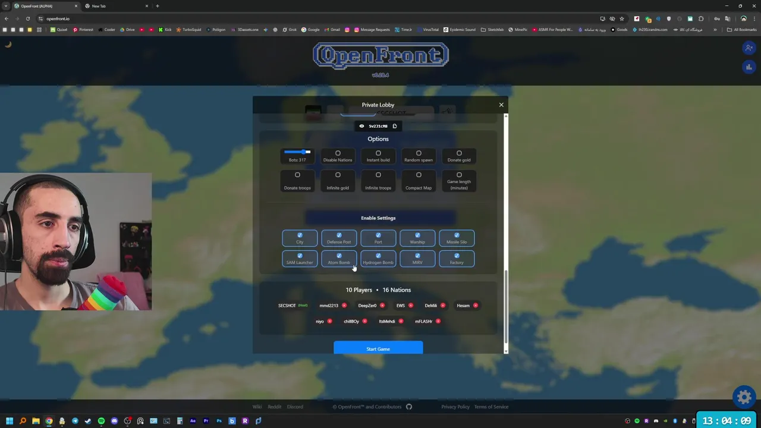
Task: Open the VirusTotal bookmark
Action: [x=427, y=30]
